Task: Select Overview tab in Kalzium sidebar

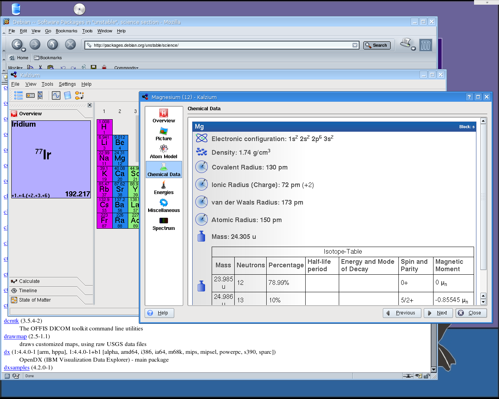Action: (x=51, y=114)
